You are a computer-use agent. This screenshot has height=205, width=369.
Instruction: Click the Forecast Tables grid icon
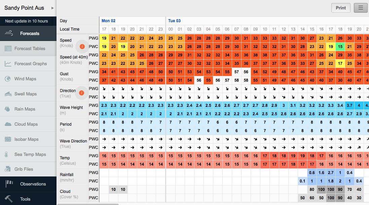coord(8,49)
